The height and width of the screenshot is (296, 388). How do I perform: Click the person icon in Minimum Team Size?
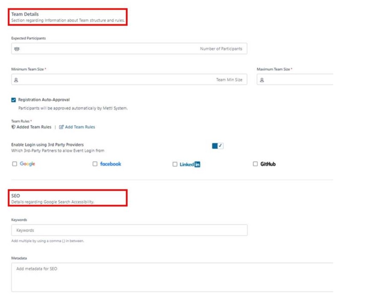point(16,80)
